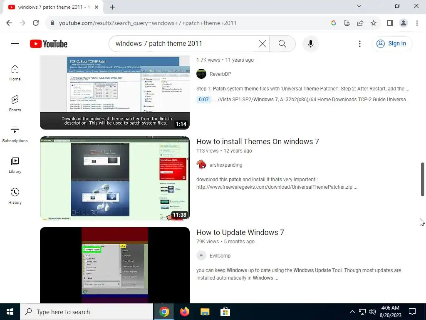
Task: Open Microsoft Store from the taskbar
Action: click(225, 312)
